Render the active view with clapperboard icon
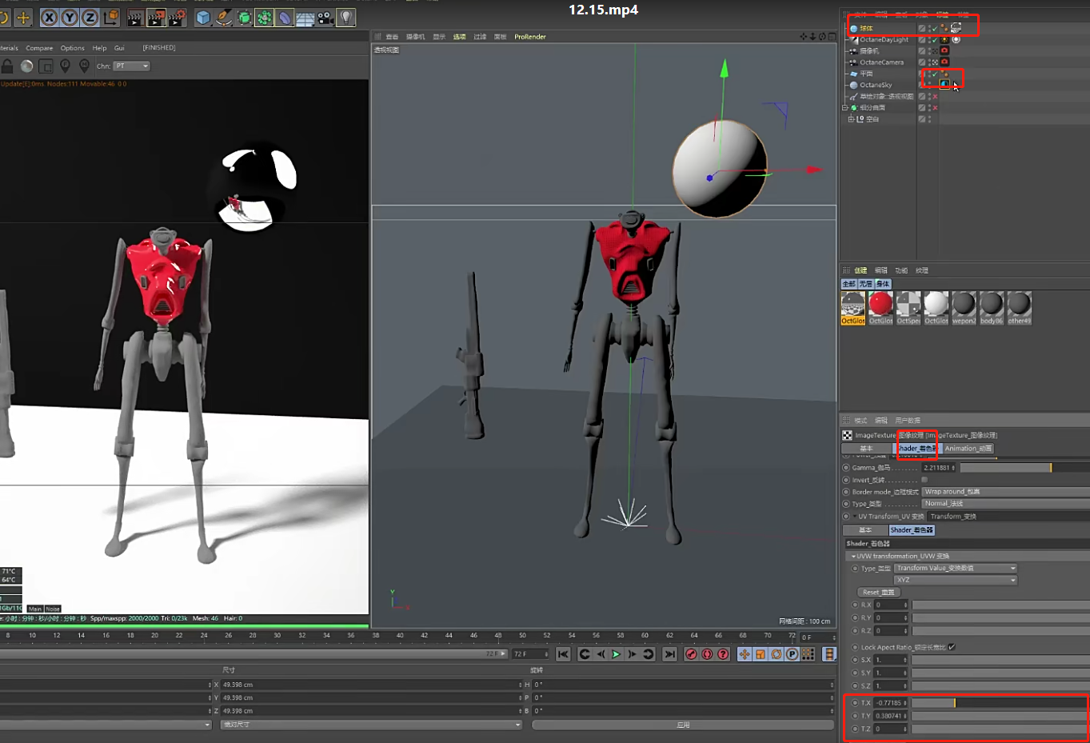 [135, 17]
